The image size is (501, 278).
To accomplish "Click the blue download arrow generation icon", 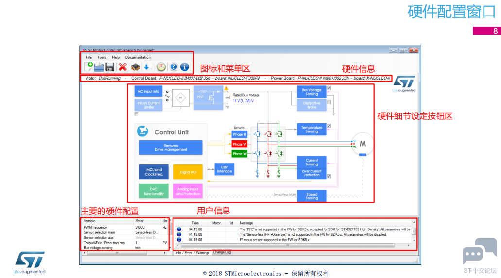I will tap(147, 67).
